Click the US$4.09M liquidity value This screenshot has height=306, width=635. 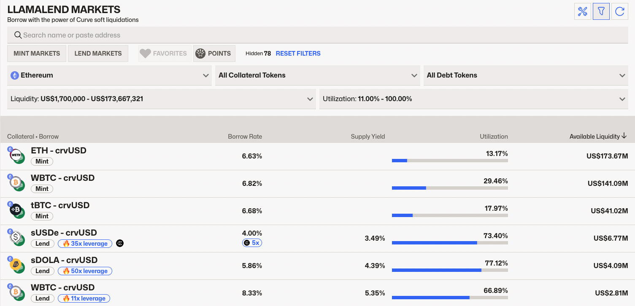(611, 266)
